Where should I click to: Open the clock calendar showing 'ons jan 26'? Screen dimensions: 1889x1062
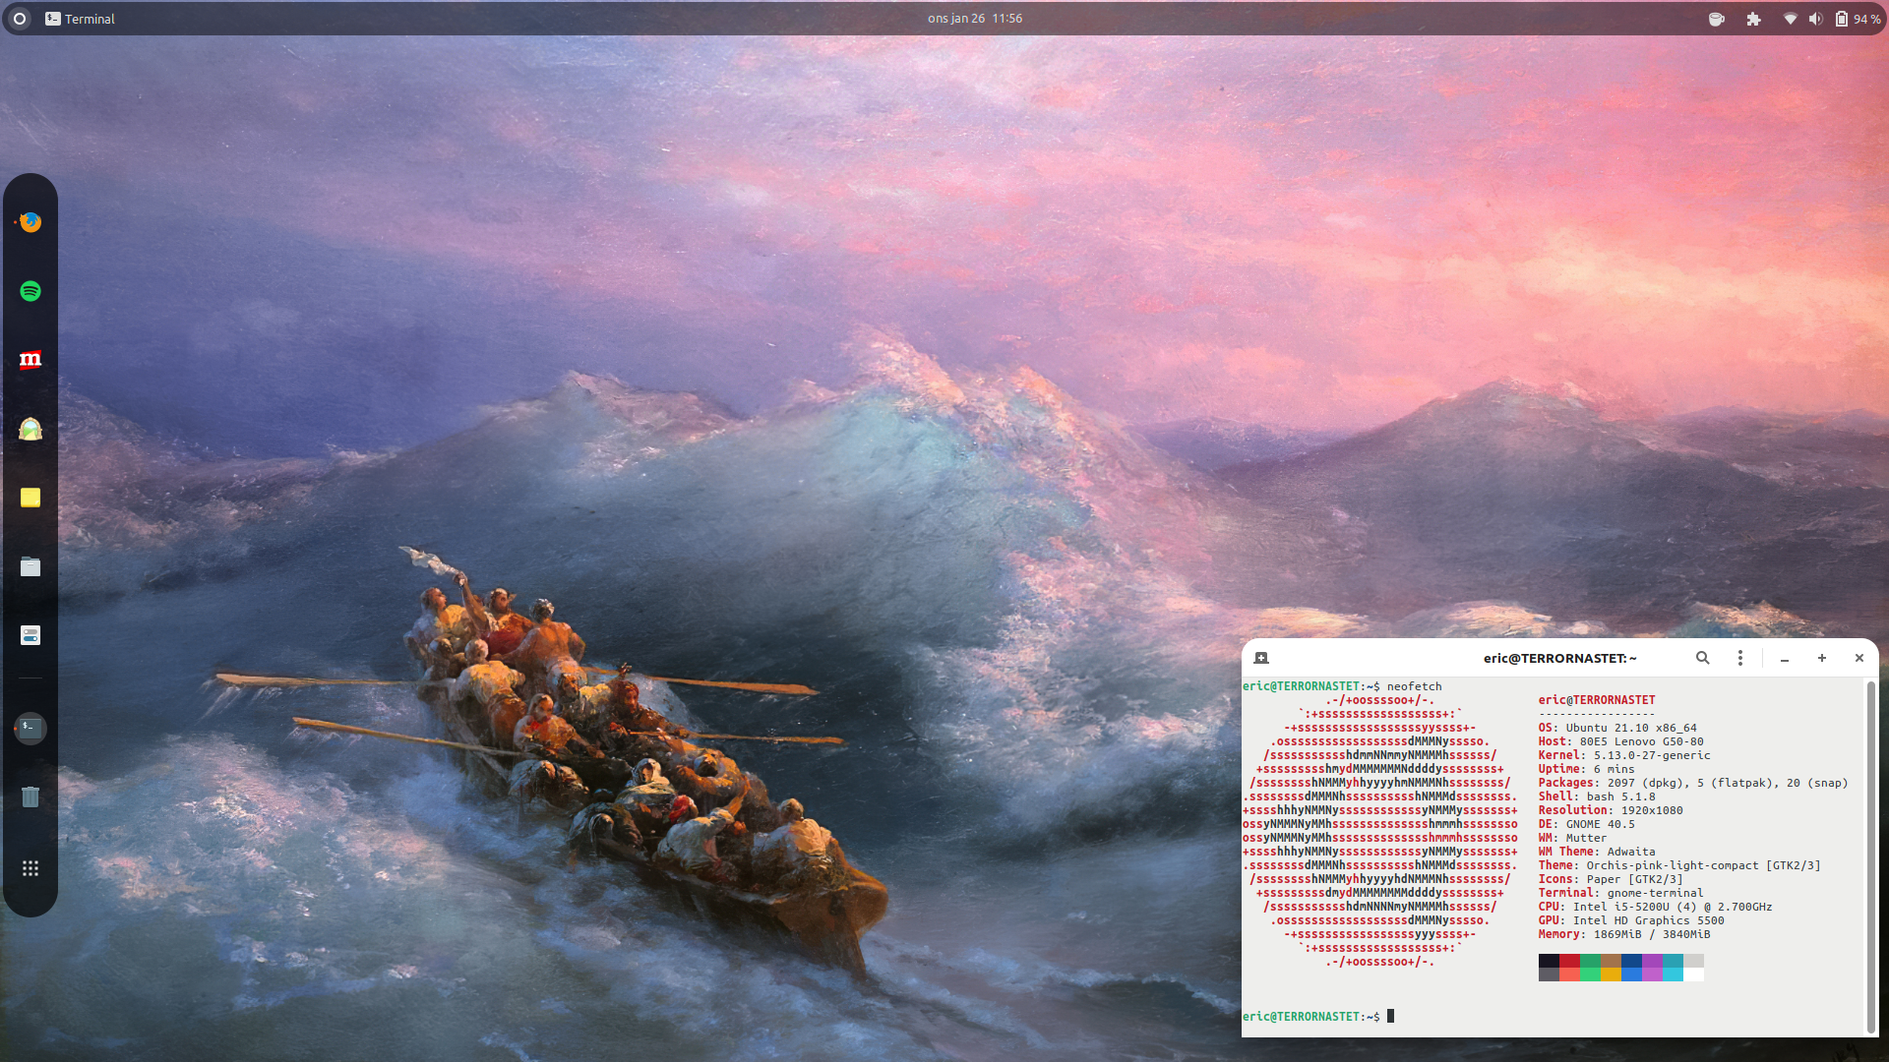pos(974,19)
